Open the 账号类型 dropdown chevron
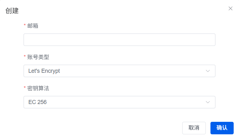Viewport: 239px width, 139px height. tap(208, 71)
